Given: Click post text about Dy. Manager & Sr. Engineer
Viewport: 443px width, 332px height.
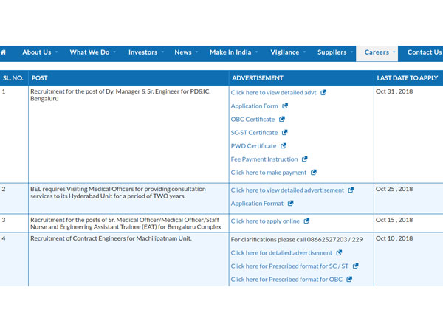Looking at the screenshot, I should tap(120, 95).
